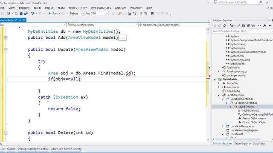Viewport: 273px width, 153px height.
Task: Open the BUILD menu
Action: pyautogui.click(x=37, y=8)
